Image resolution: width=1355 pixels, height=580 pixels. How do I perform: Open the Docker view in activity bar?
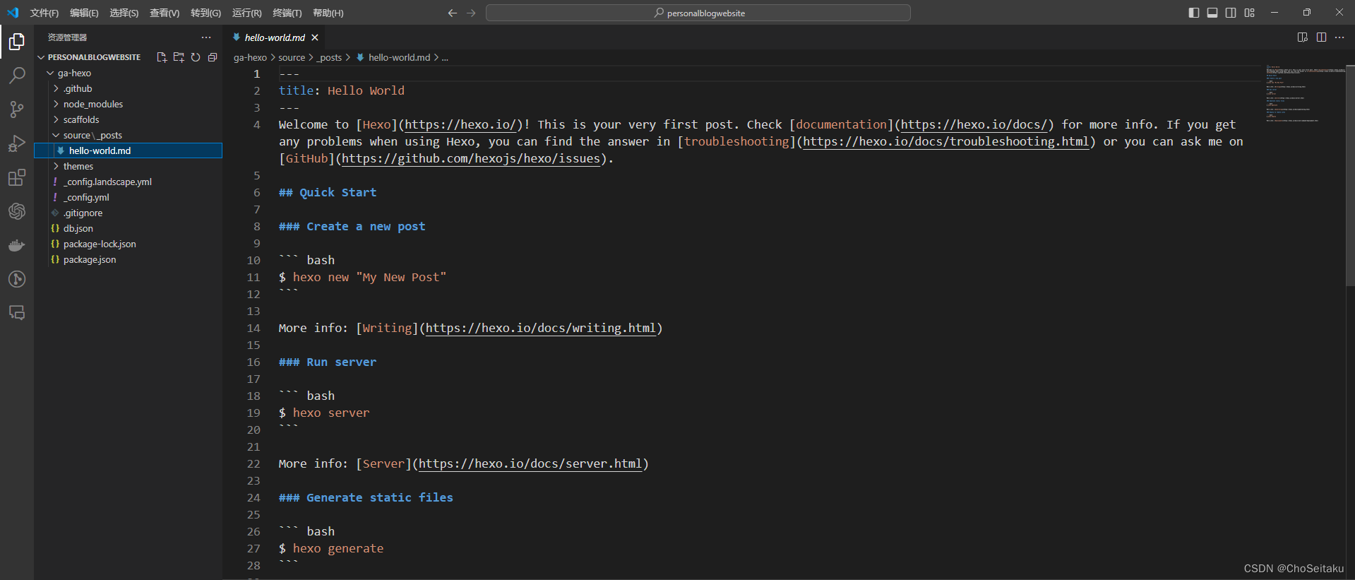pos(17,245)
